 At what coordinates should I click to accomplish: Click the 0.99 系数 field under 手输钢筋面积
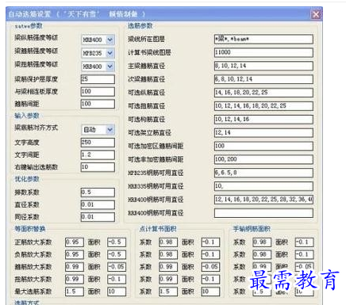pyautogui.click(x=262, y=267)
